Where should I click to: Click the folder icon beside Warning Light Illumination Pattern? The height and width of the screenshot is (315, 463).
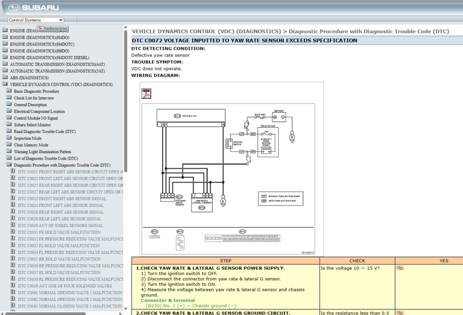(x=9, y=151)
